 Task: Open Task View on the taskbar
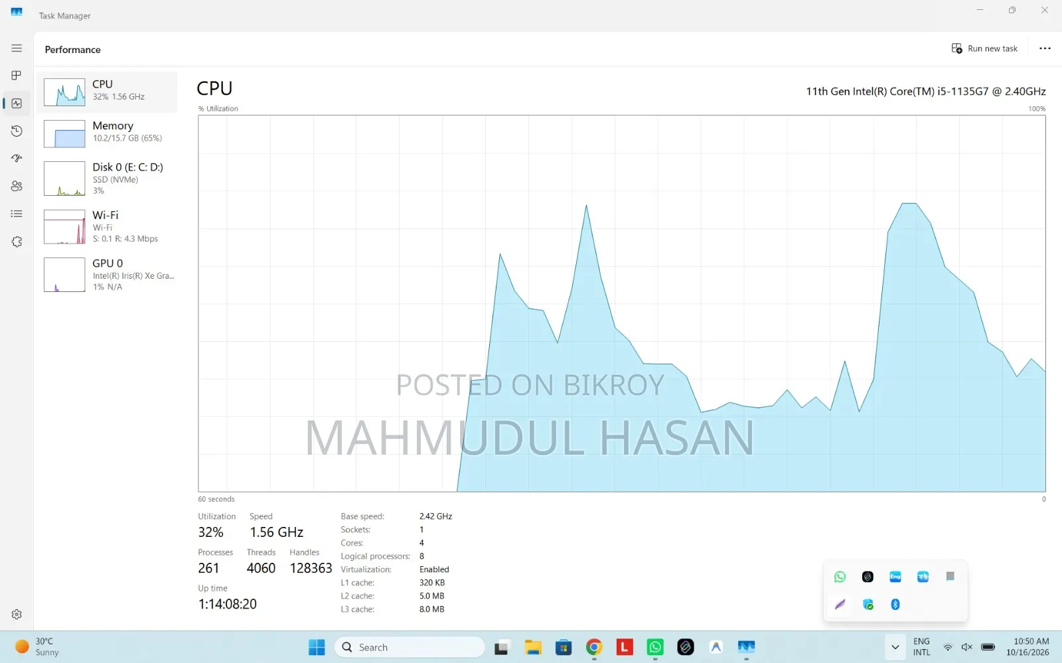[502, 647]
